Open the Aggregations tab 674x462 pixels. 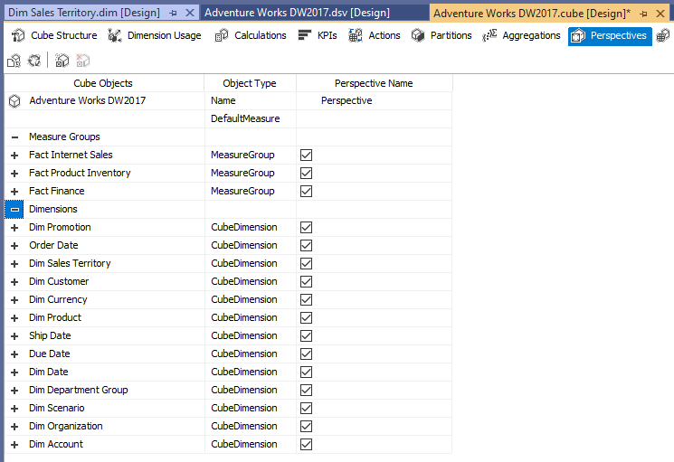click(521, 35)
